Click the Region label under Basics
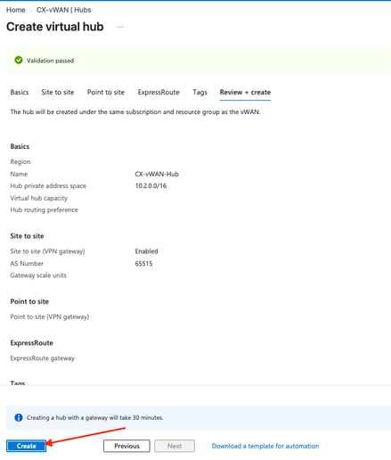The height and width of the screenshot is (460, 391). [20, 161]
